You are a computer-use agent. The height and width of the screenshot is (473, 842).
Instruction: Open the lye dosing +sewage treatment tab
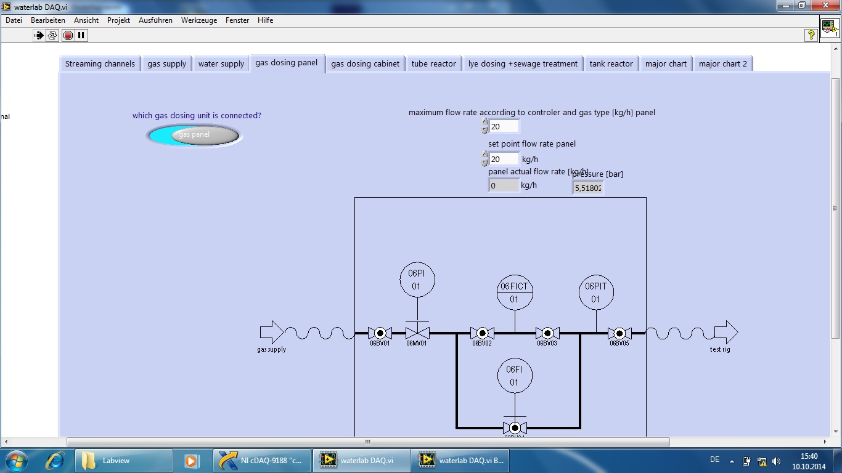point(523,64)
